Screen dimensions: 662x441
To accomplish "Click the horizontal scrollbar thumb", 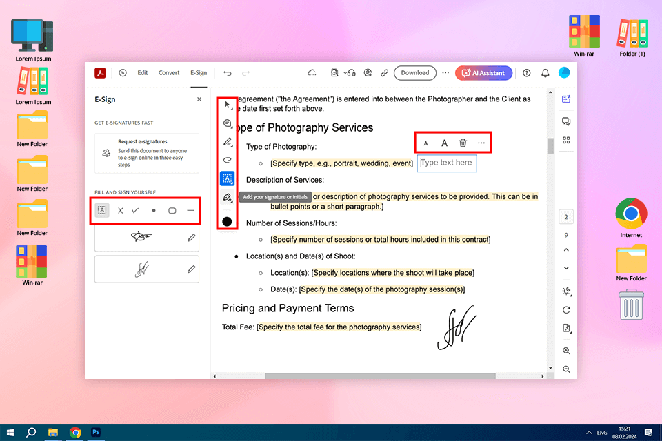I will click(380, 376).
